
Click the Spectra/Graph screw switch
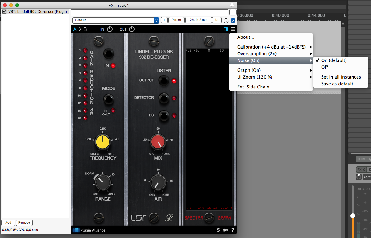click(209, 218)
